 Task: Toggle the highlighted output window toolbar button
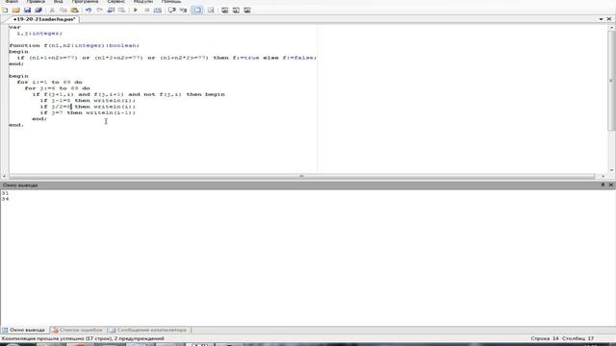(196, 11)
